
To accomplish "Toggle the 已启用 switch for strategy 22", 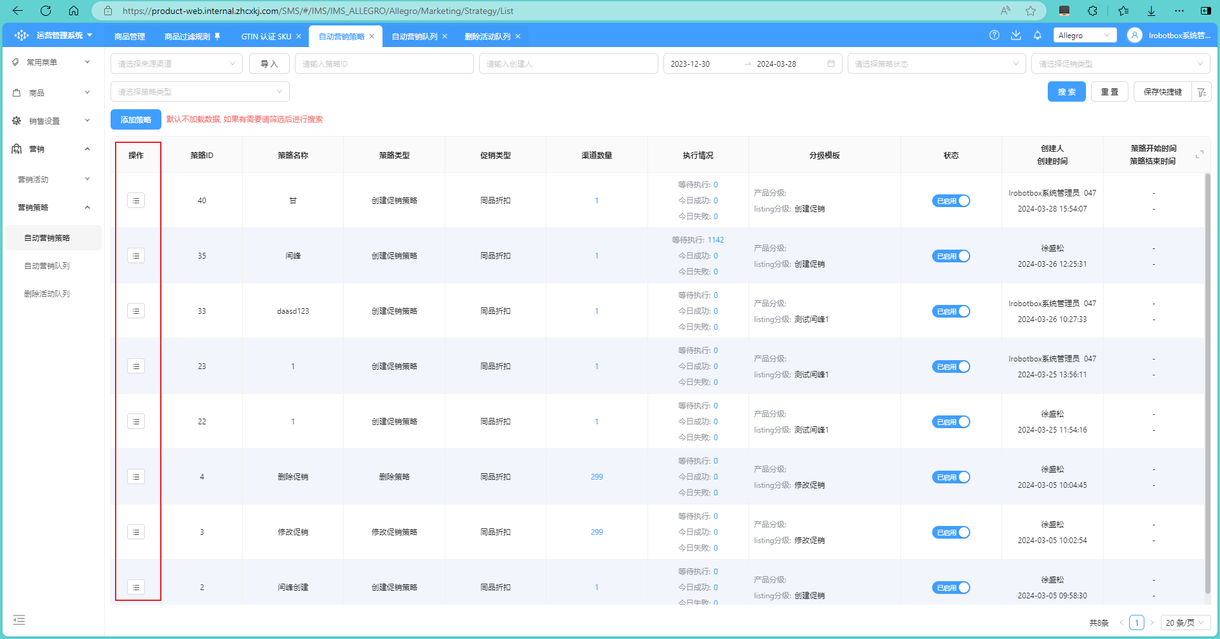I will click(951, 422).
